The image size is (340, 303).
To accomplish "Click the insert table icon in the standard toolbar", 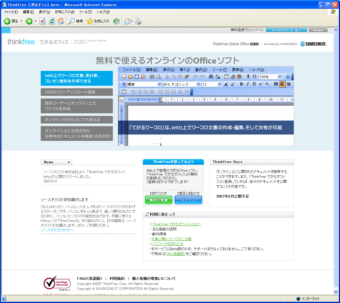I will click(x=226, y=76).
